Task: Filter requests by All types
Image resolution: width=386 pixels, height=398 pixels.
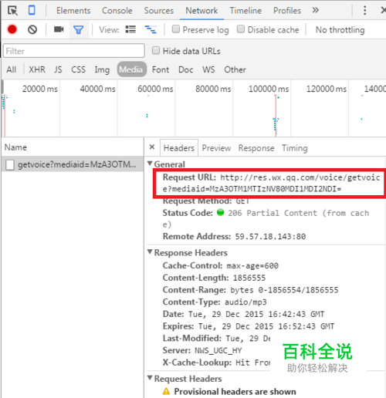Action: point(12,69)
